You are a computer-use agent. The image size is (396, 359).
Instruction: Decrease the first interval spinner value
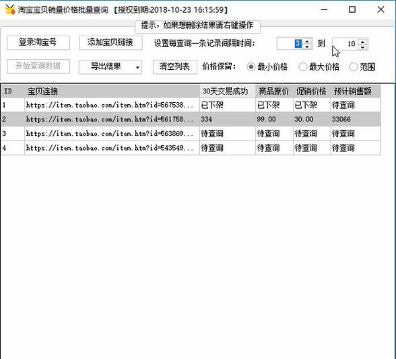point(307,46)
